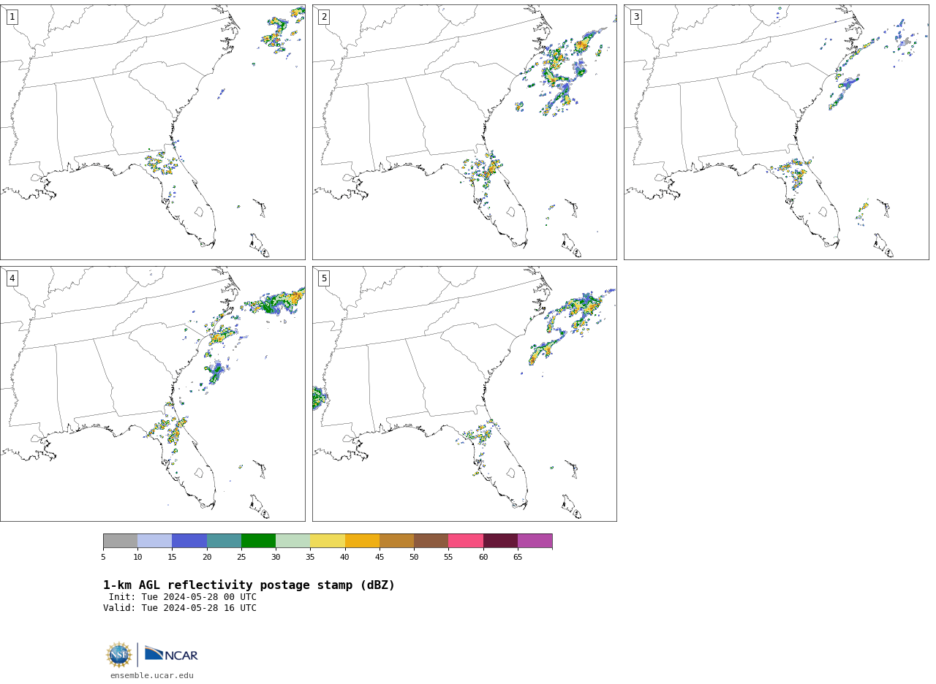Click the Valid time text line
Image resolution: width=936 pixels, height=684 pixels.
180,608
